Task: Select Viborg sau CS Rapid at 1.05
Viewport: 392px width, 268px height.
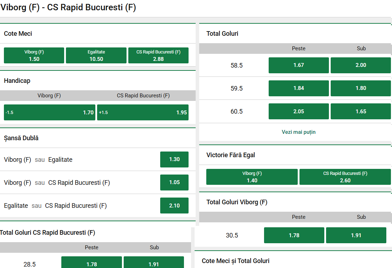Action: tap(174, 182)
